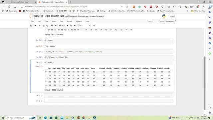Click the col6001 column header
The width and height of the screenshot is (213, 120).
coord(167,68)
